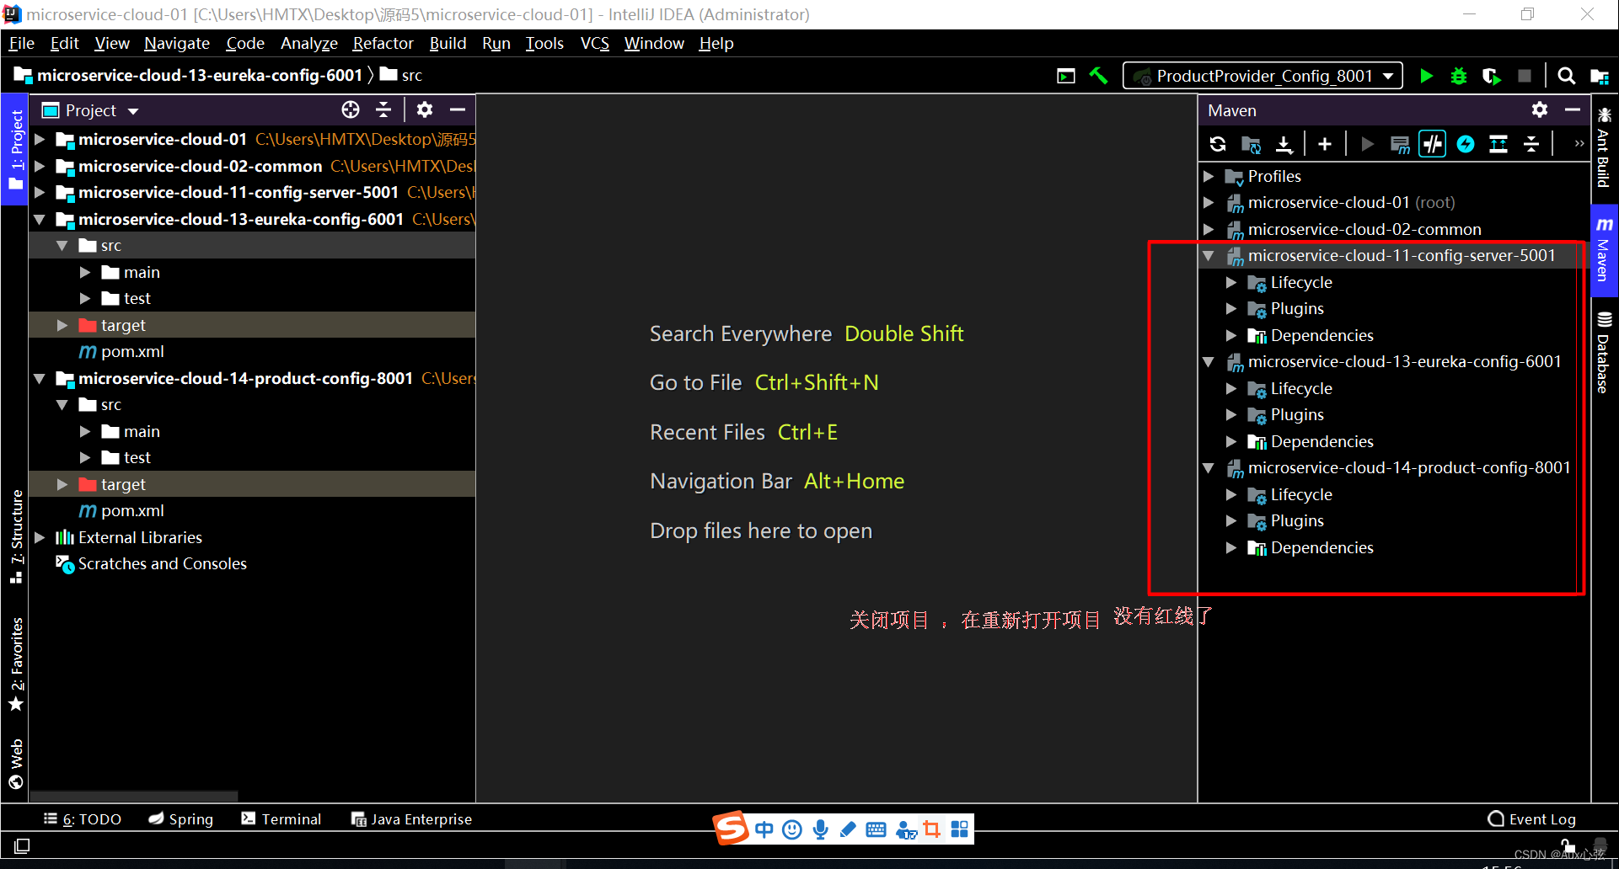Click the stop button in the run toolbar
Viewport: 1619px width, 869px height.
pos(1524,76)
